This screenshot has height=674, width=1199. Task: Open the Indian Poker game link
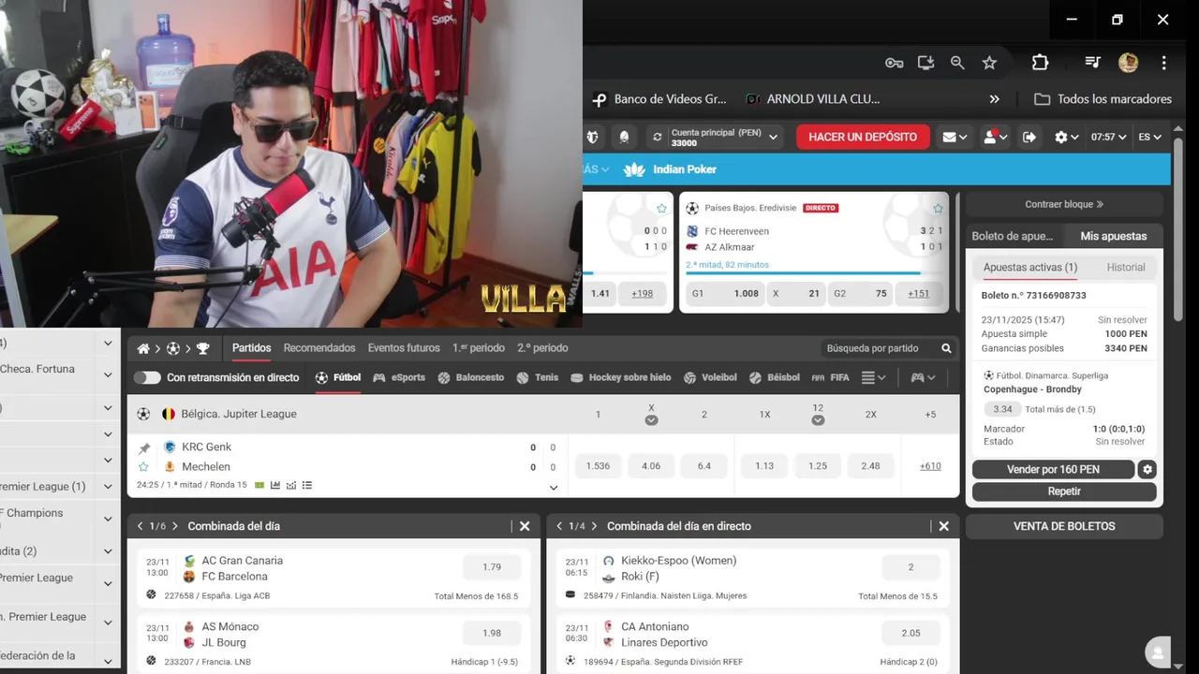[670, 169]
